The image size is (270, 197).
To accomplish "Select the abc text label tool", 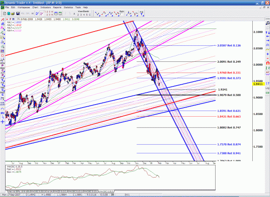I will [x=3, y=113].
